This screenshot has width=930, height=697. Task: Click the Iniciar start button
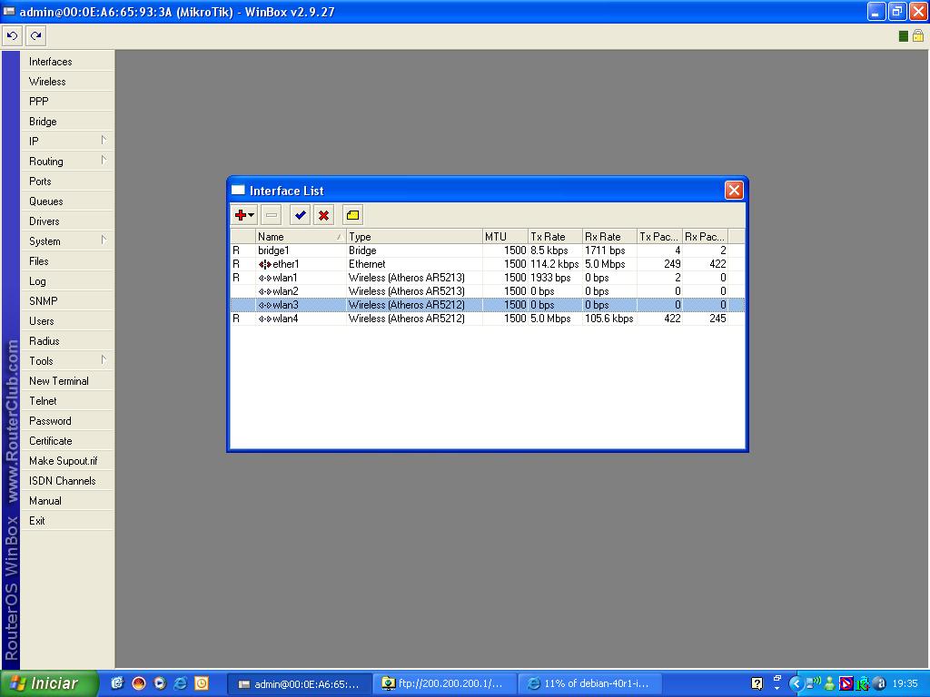49,683
